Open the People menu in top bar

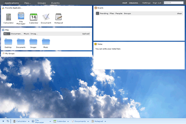(x=28, y=3)
